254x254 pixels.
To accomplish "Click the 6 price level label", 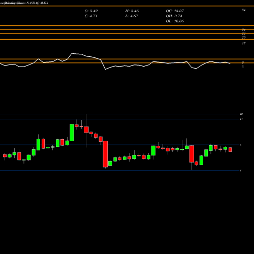I will [240, 145].
